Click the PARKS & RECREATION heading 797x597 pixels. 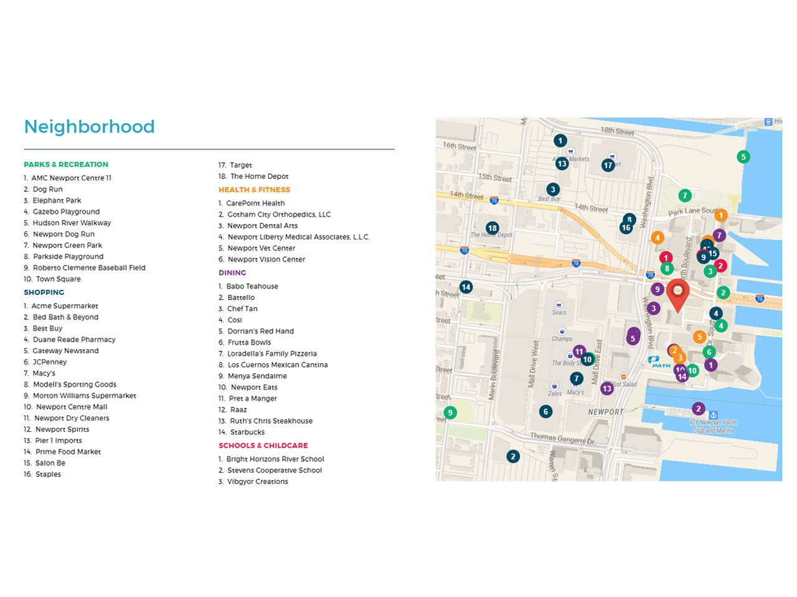coord(66,165)
